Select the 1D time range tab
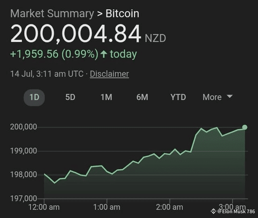258x218 pixels. click(34, 97)
